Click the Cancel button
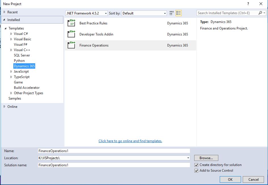The height and width of the screenshot is (185, 268). (x=253, y=179)
